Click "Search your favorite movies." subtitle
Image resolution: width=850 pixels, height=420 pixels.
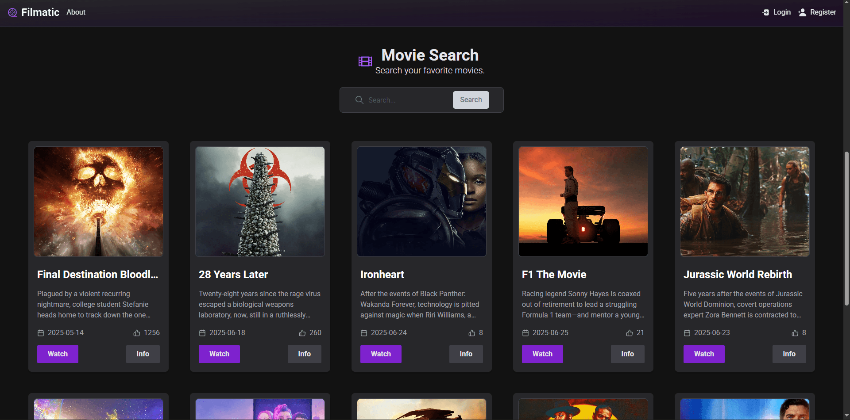pos(430,71)
